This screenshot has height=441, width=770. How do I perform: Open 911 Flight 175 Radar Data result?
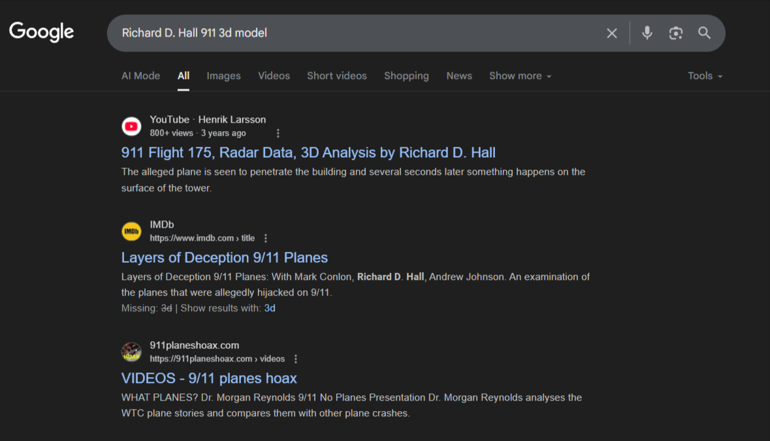point(308,153)
